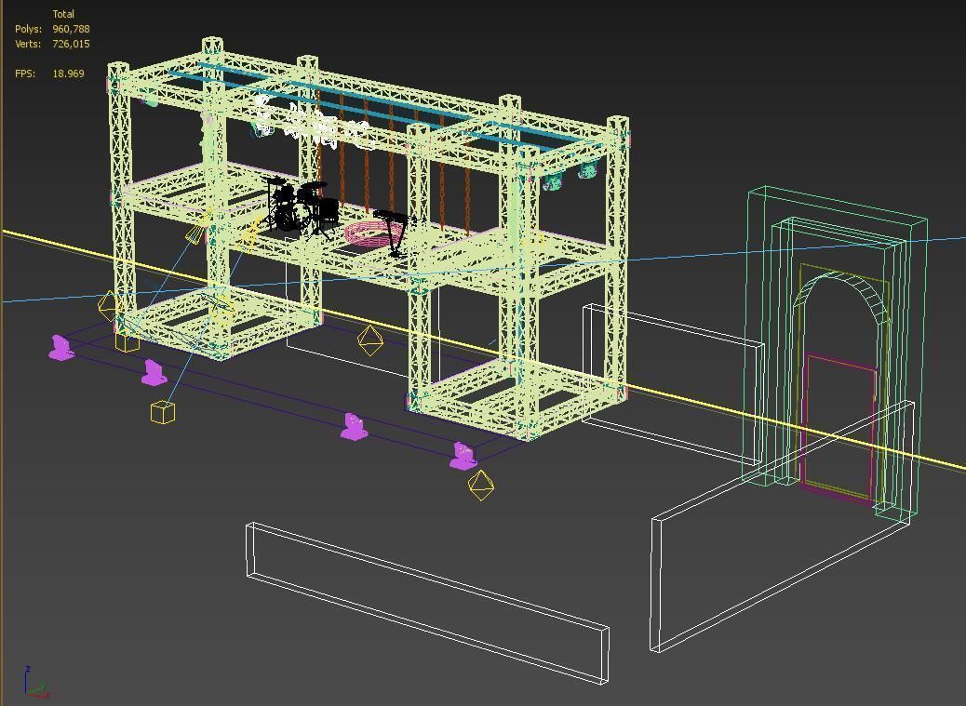Select the yellow diamond helper between the truss towers
966x706 pixels.
coord(370,341)
